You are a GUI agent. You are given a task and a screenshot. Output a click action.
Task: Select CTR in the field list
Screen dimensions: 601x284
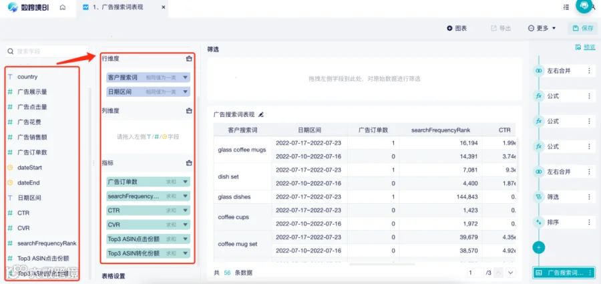[23, 212]
